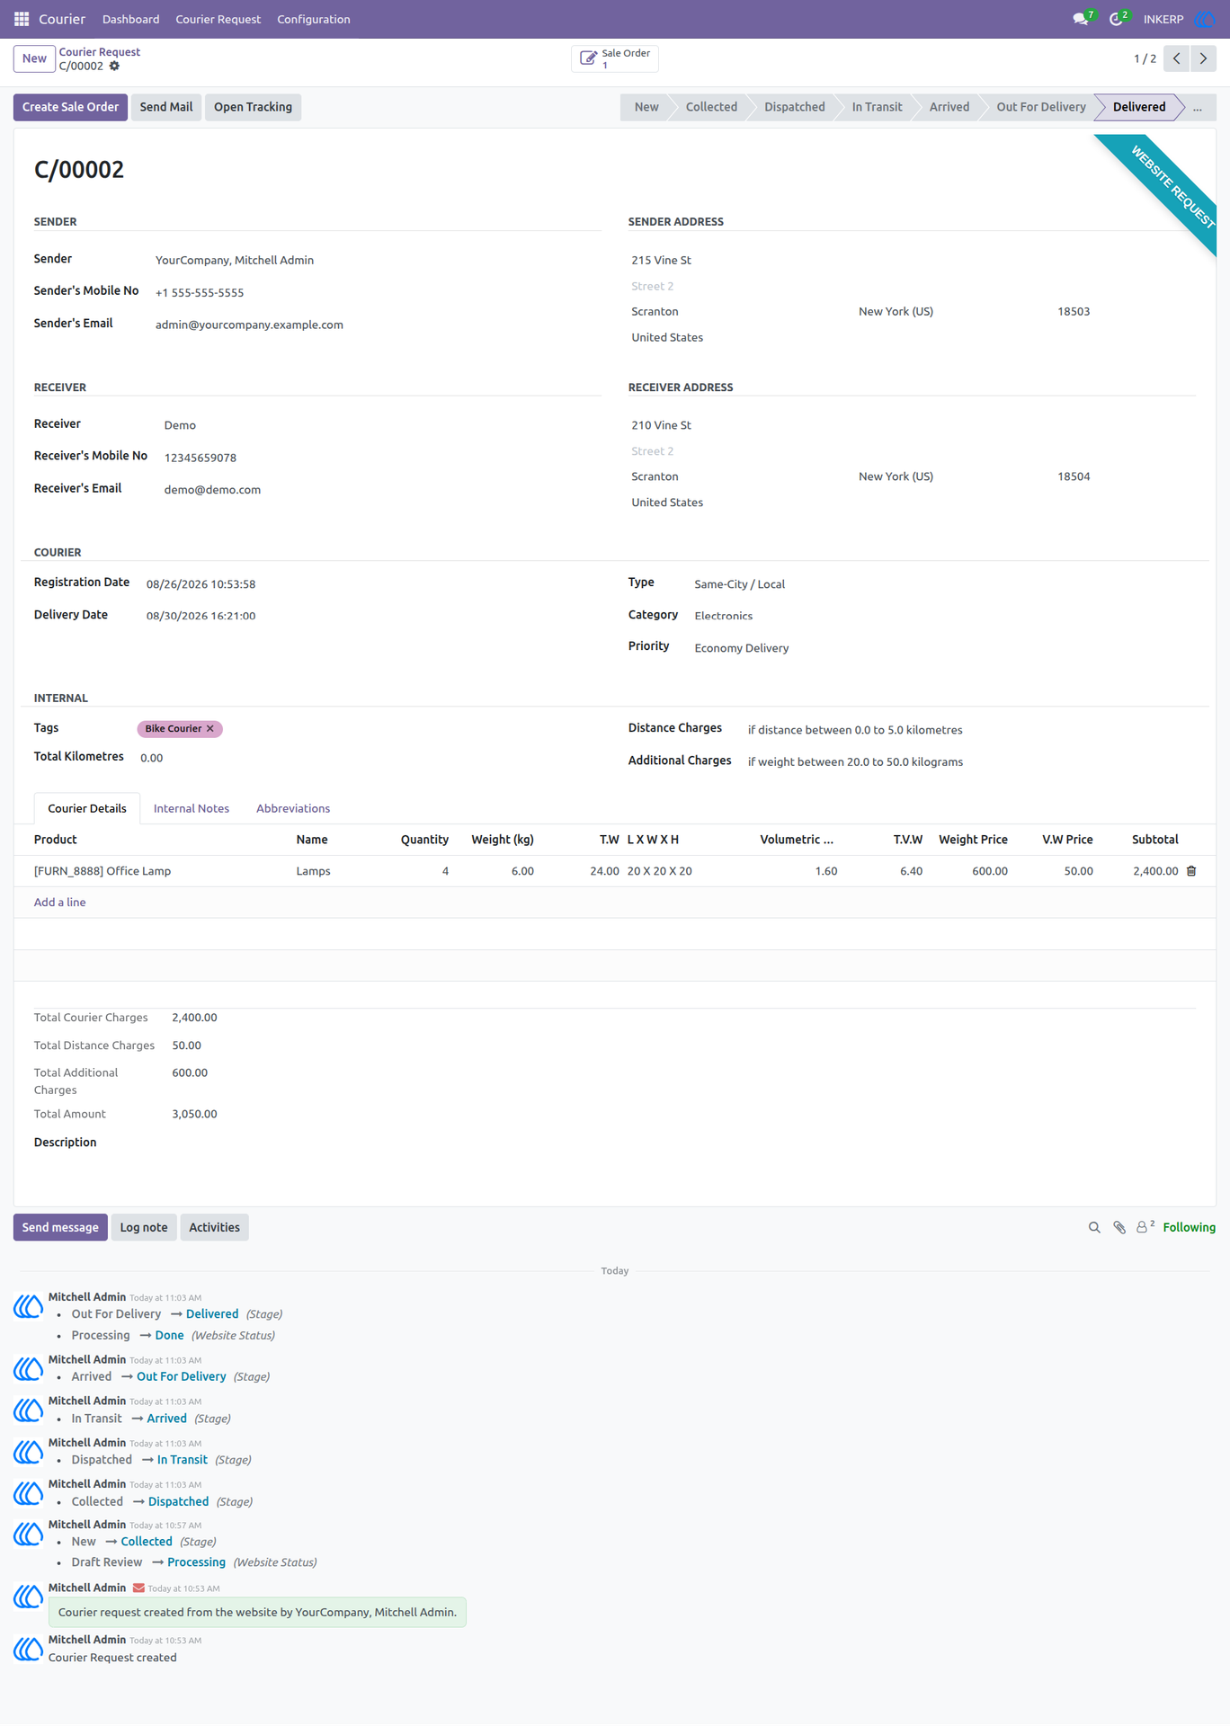Click the Open Tracking button
The width and height of the screenshot is (1230, 1726).
coord(253,107)
